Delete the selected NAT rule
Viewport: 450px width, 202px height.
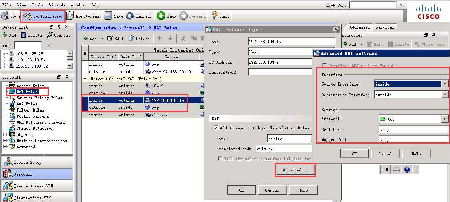(139, 39)
